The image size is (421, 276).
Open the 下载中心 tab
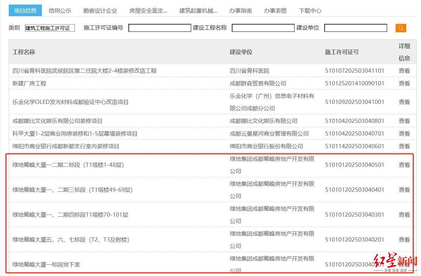[x=310, y=11]
